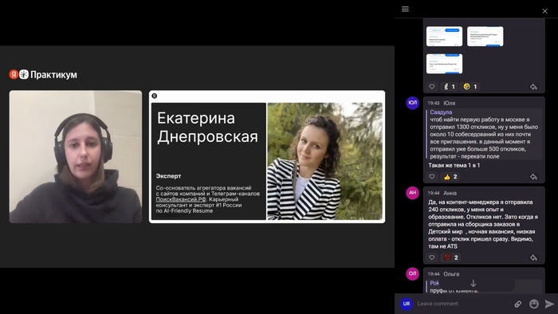Screen dimensions: 558x314
Task: Open third attached image thumbnail
Action: [x=444, y=64]
